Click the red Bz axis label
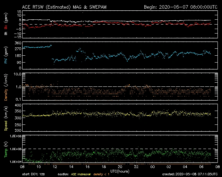Screen dimensions: 222x177 (x=6, y=28)
